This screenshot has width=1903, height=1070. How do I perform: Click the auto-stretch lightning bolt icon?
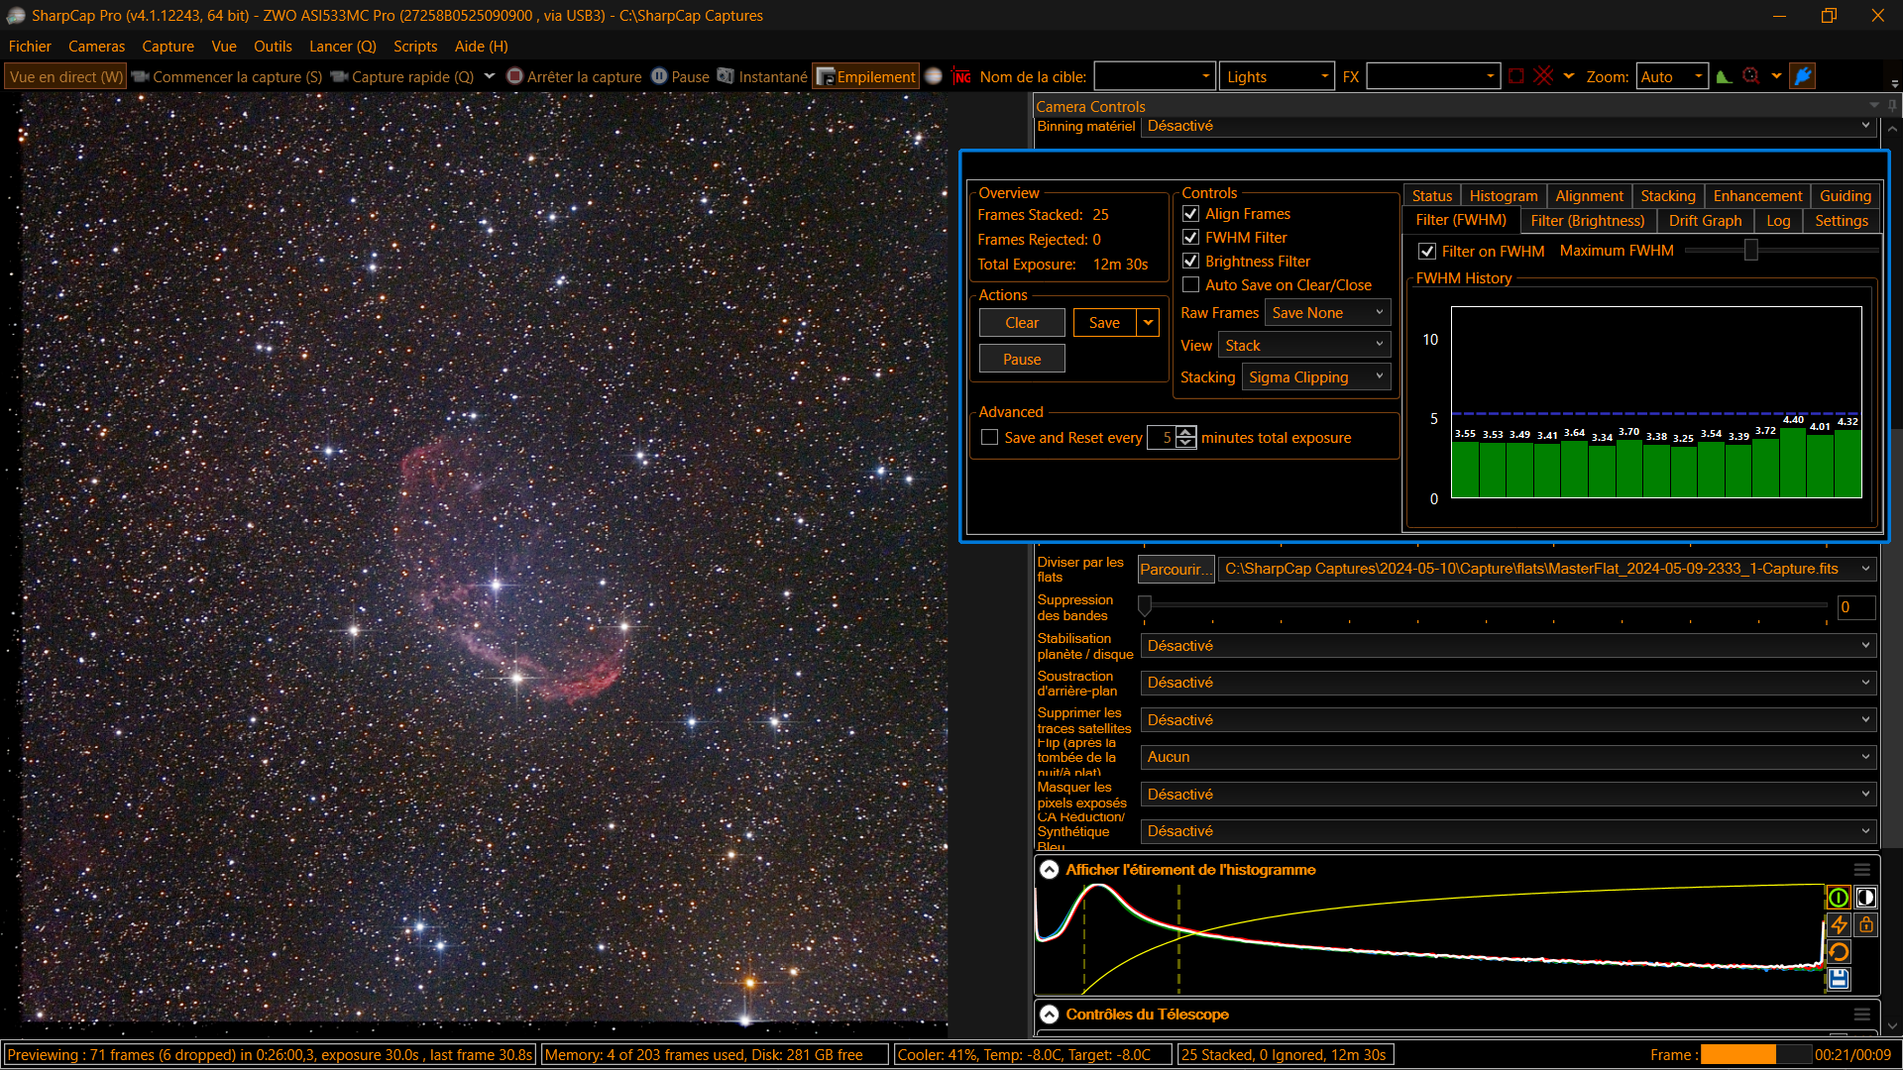[x=1839, y=925]
